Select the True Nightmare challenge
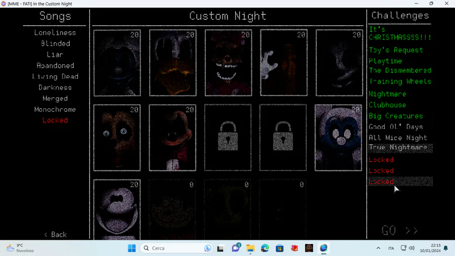The height and width of the screenshot is (256, 455). 400,147
